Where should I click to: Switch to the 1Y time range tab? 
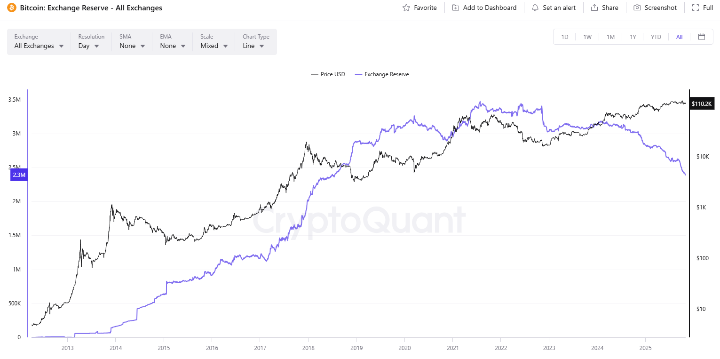tap(633, 37)
